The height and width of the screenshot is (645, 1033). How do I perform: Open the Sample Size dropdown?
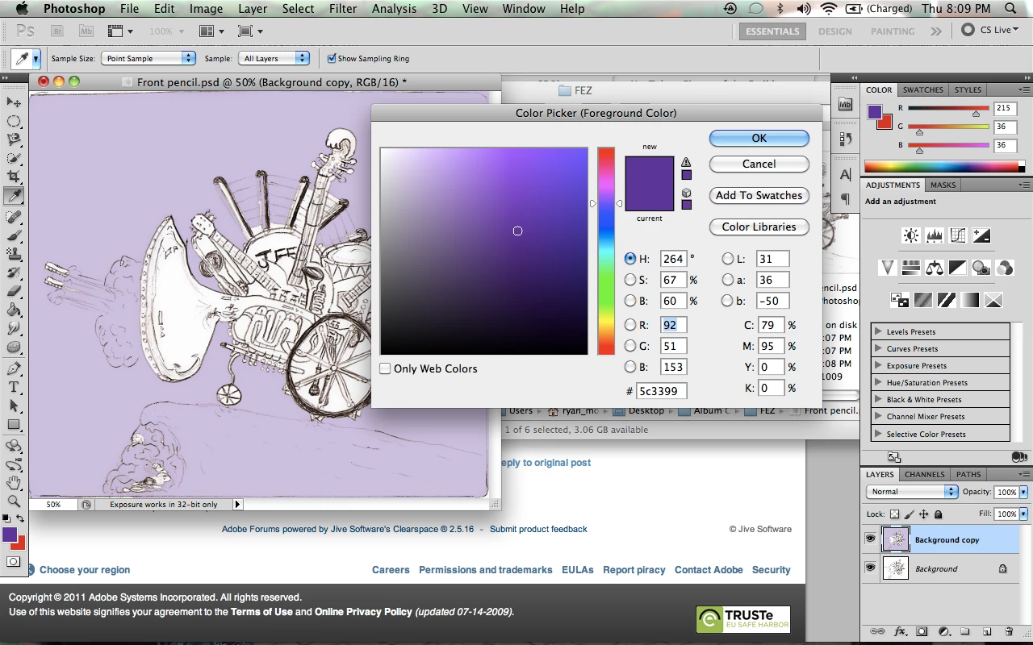point(148,58)
